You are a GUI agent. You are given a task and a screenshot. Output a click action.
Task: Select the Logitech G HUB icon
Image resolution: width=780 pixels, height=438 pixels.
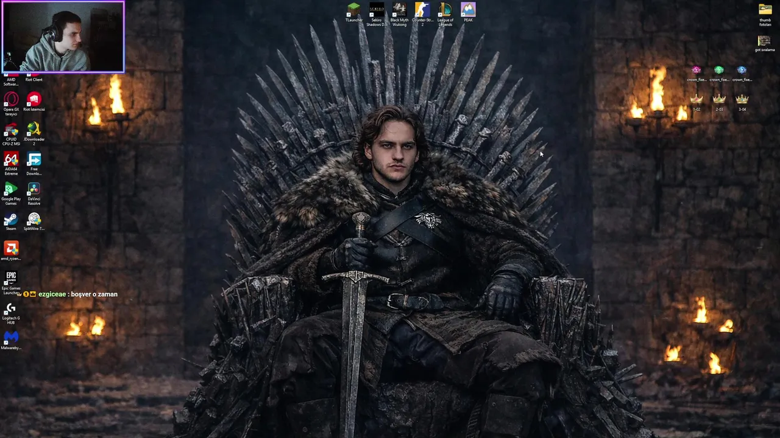tap(11, 313)
